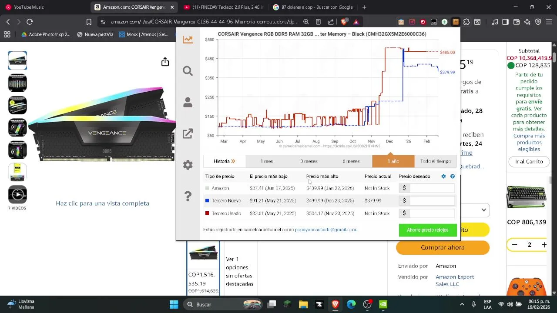Screen dimensions: 557x313
Task: Launch Microsoft Edge from the taskbar
Action: (x=351, y=304)
